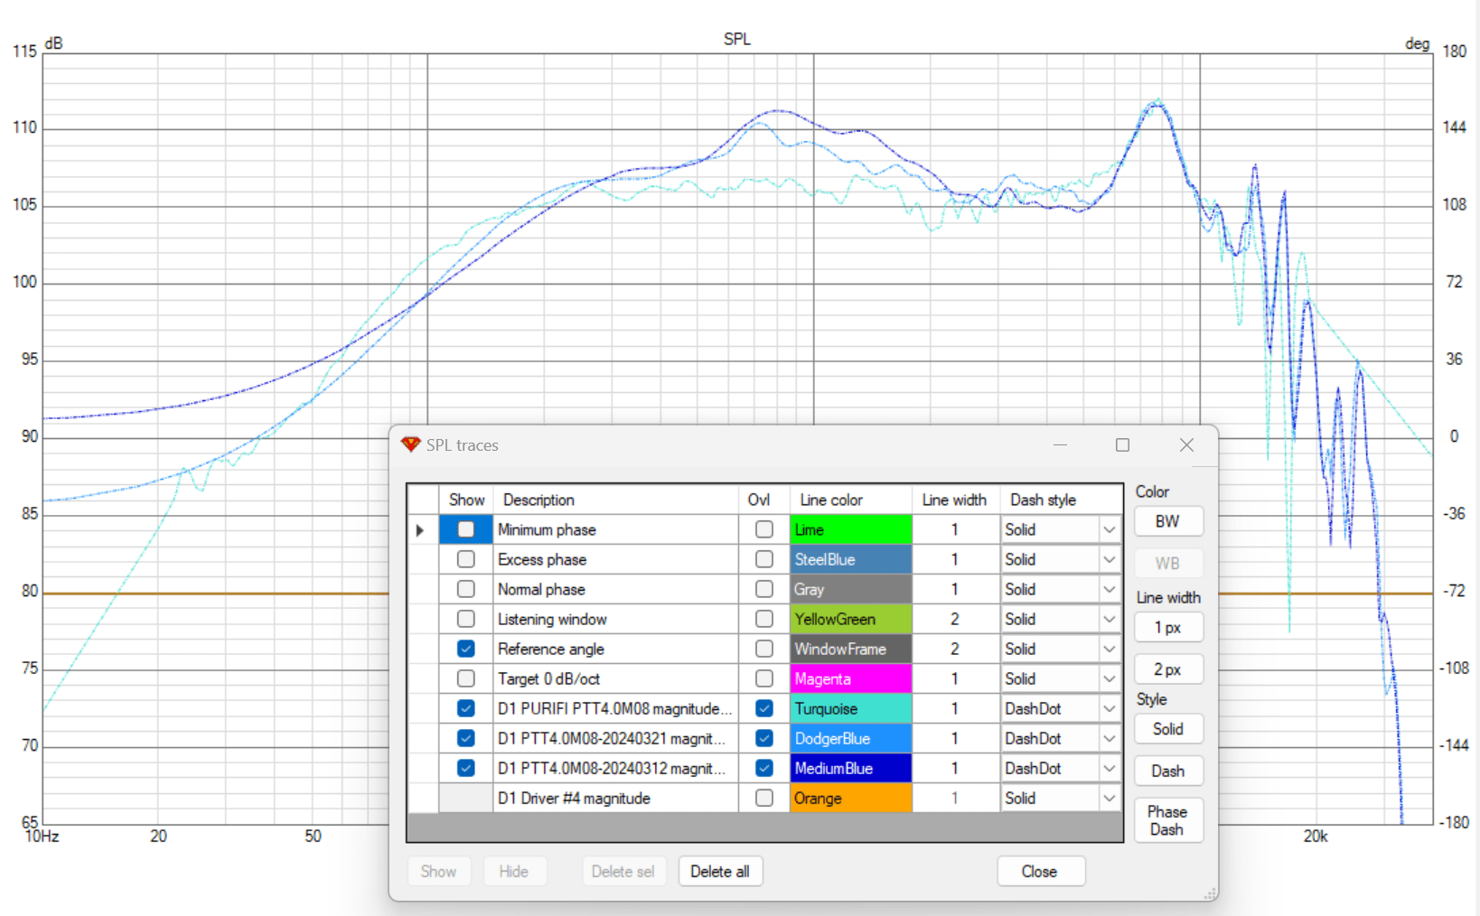Open dash style dropdown for Reference angle
This screenshot has width=1480, height=916.
pyautogui.click(x=1110, y=650)
